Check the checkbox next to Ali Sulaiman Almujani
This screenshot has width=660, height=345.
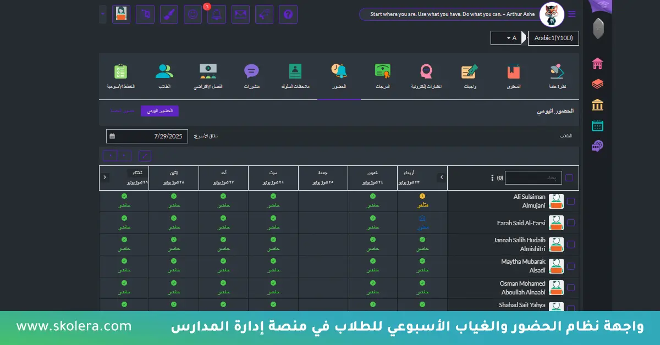point(570,201)
